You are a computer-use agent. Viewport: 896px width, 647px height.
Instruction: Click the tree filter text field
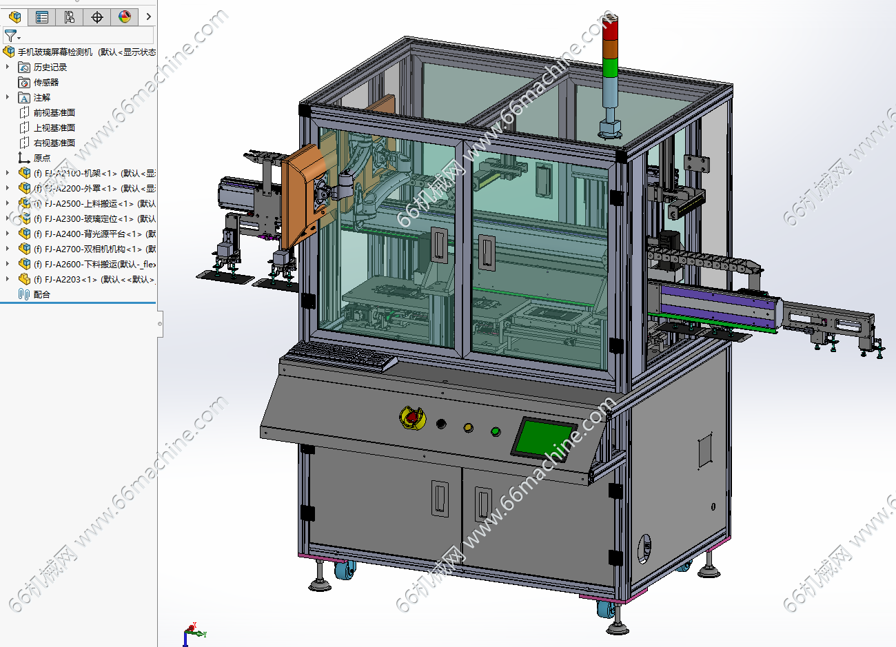pyautogui.click(x=88, y=36)
